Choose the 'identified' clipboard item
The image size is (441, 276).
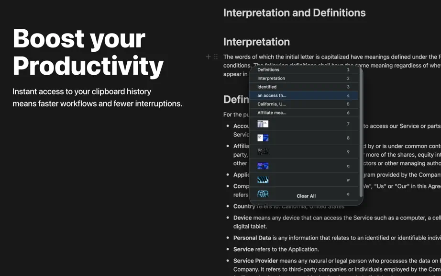click(x=304, y=87)
